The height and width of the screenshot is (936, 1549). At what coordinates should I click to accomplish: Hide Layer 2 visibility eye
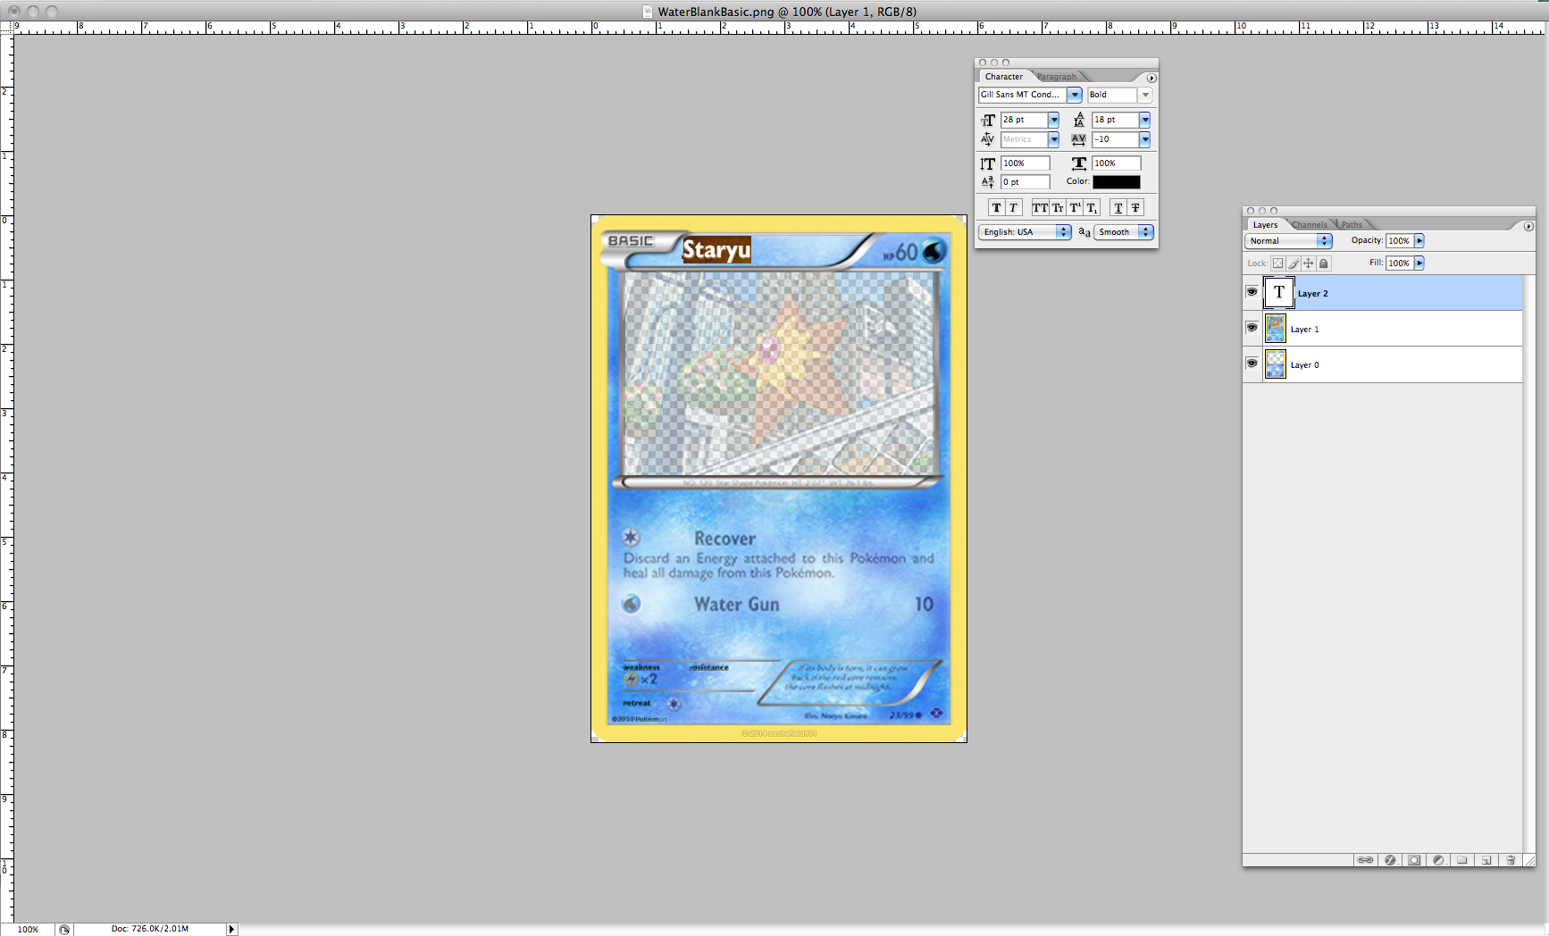pyautogui.click(x=1252, y=292)
